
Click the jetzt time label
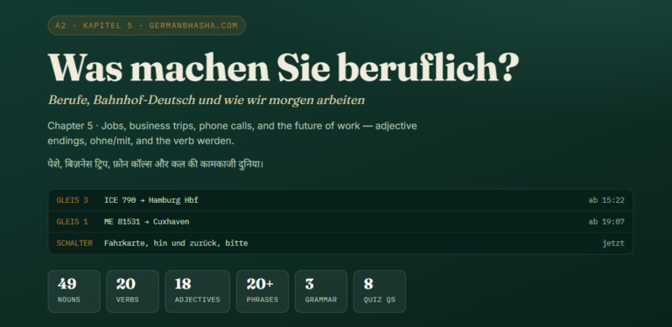pos(613,243)
